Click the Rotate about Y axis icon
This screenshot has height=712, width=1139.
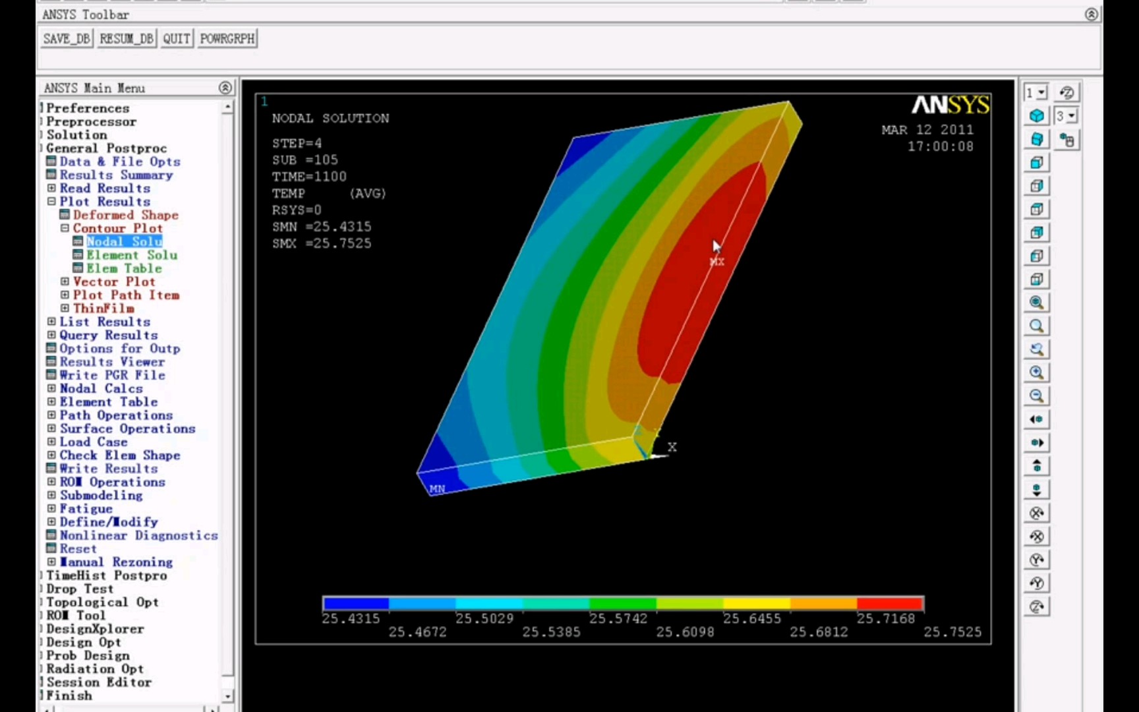click(x=1036, y=559)
